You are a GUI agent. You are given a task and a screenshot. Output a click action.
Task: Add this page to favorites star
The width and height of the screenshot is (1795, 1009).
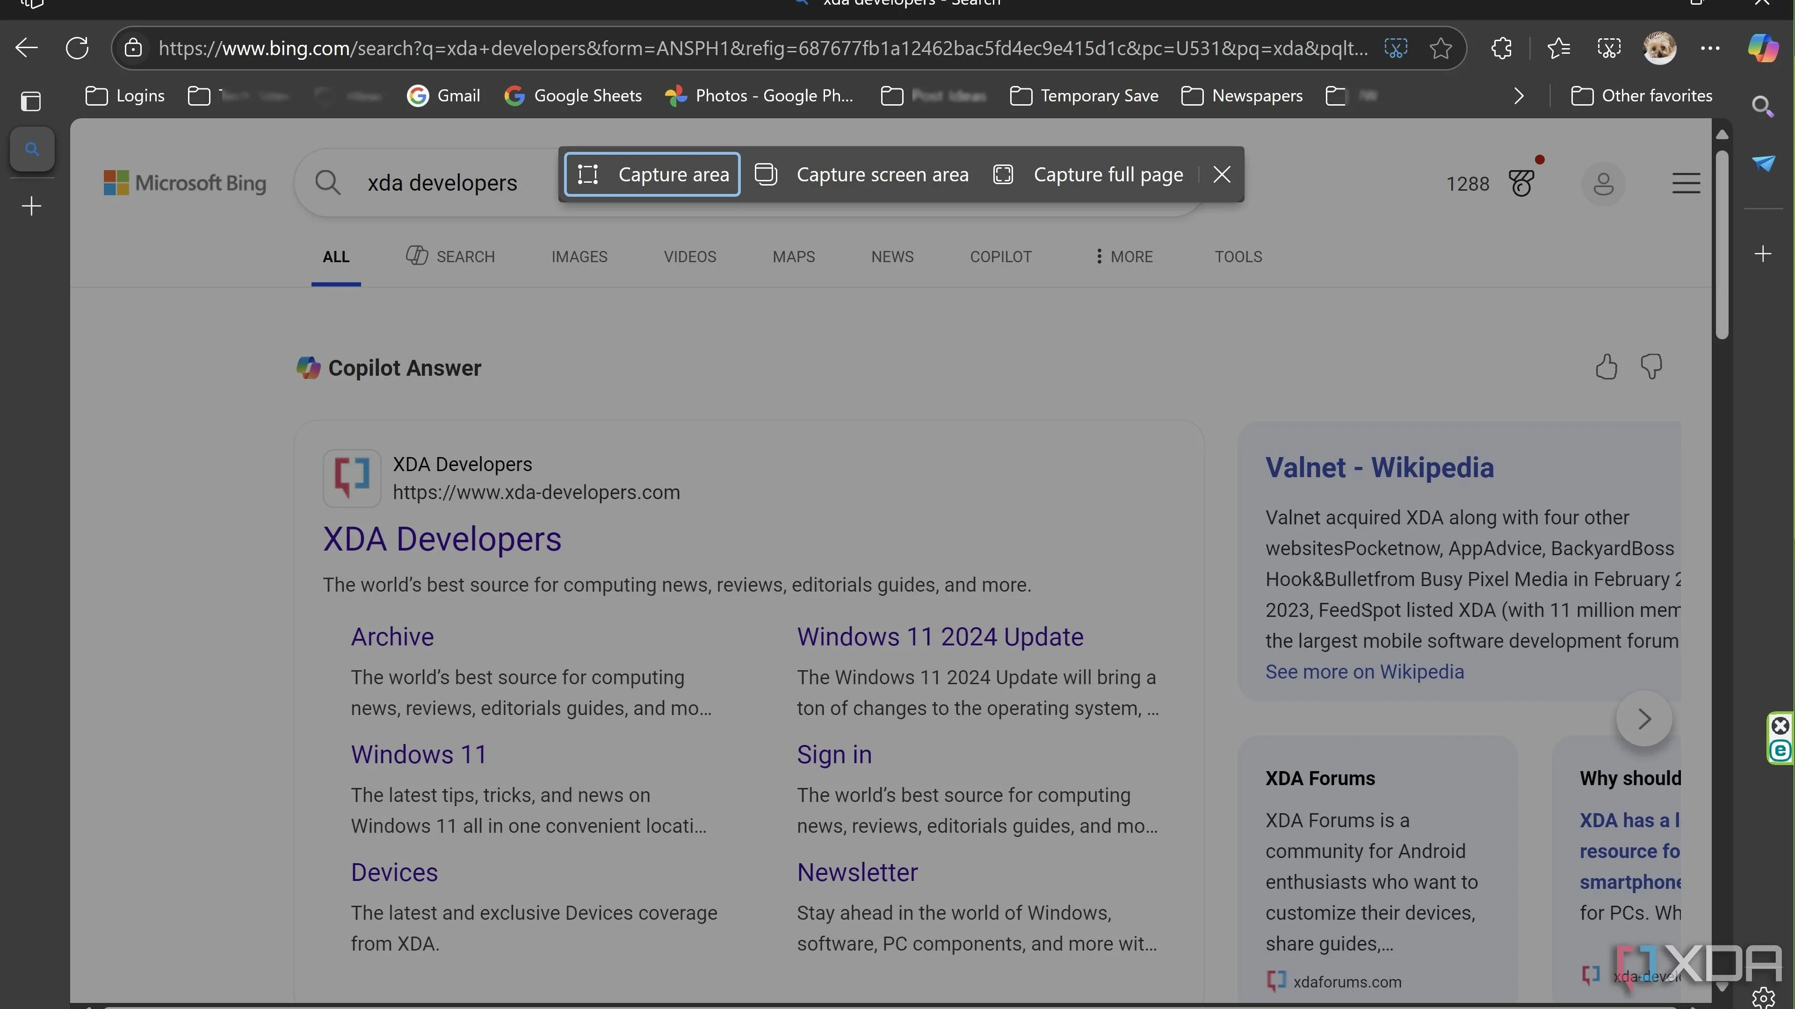click(1440, 48)
